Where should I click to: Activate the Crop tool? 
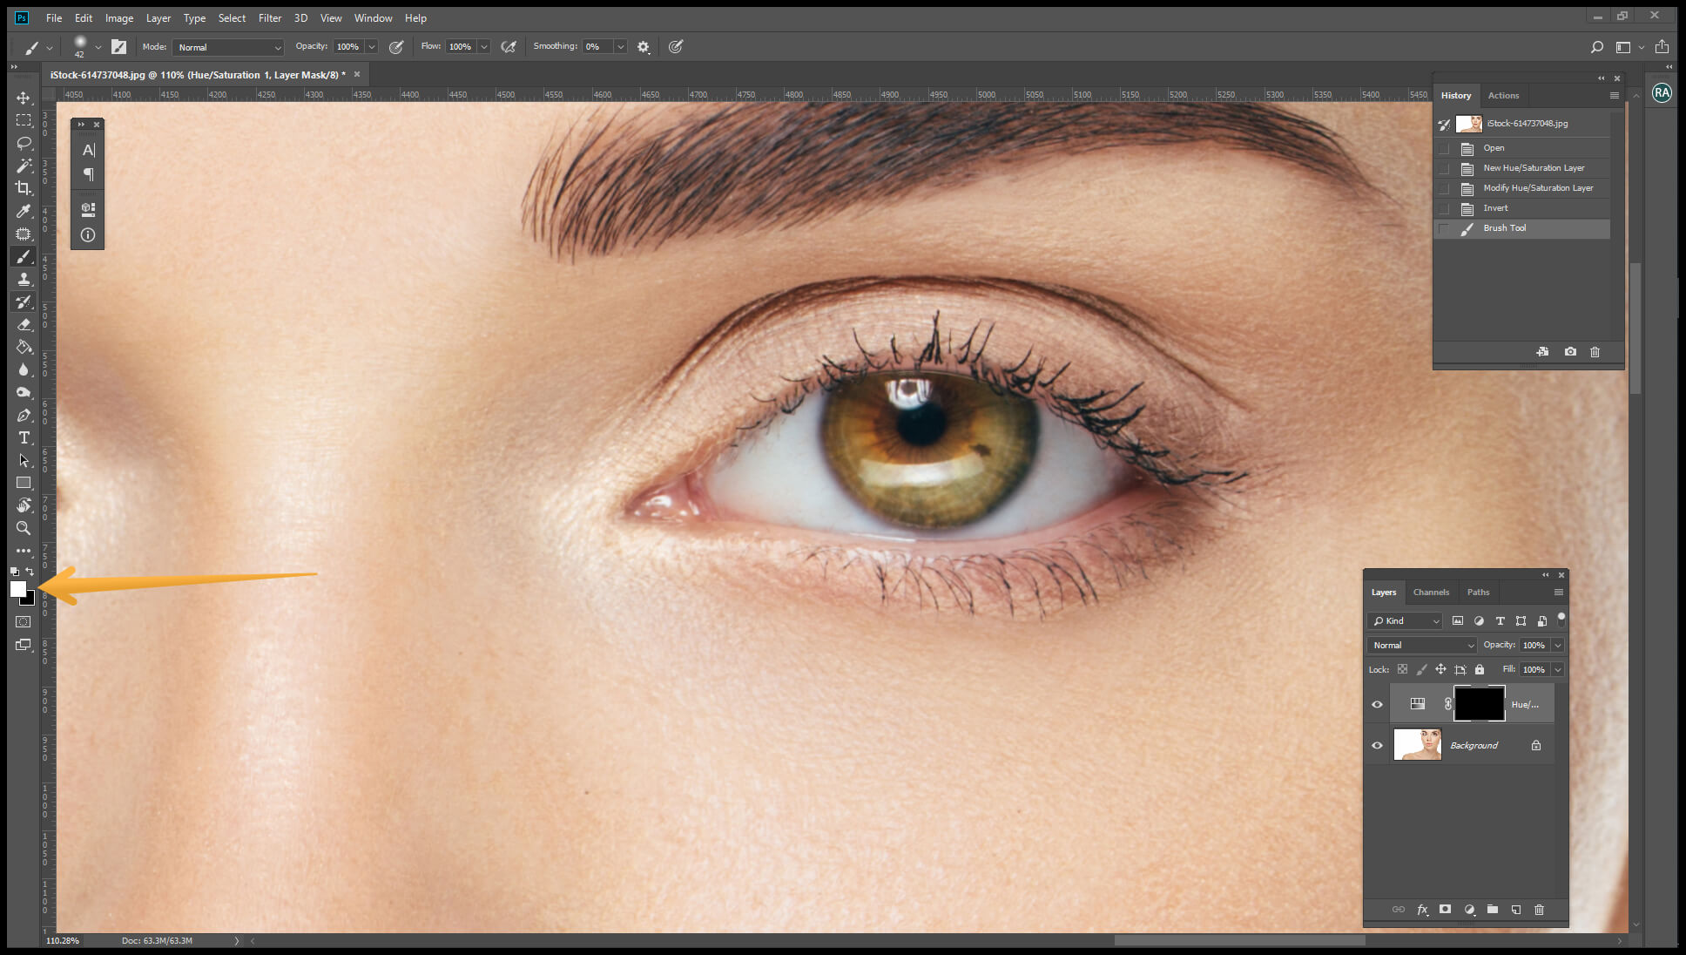pos(24,188)
